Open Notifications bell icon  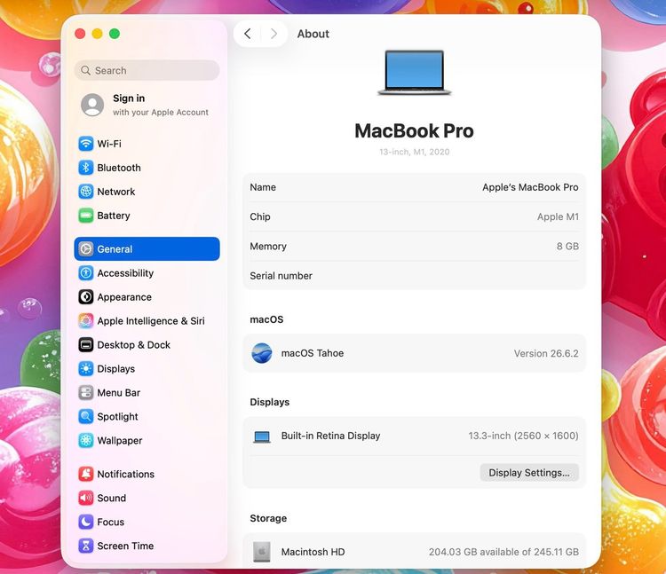[x=86, y=474]
